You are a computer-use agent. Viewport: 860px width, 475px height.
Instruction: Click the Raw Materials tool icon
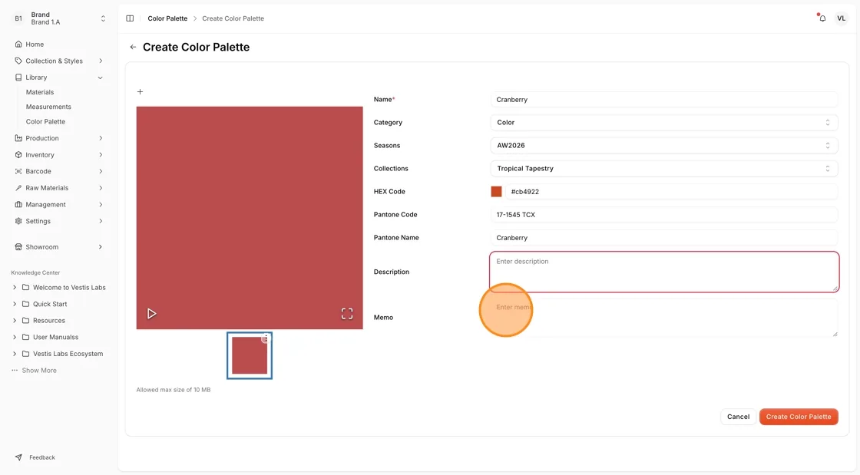[18, 188]
